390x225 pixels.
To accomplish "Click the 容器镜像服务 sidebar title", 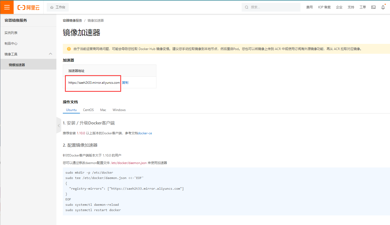I will (x=16, y=20).
